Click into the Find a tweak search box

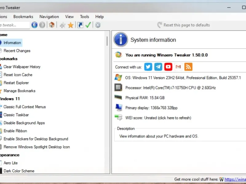(x=15, y=25)
